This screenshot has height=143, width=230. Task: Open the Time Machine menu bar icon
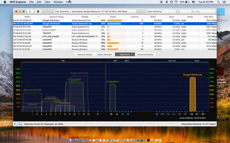pyautogui.click(x=171, y=2)
